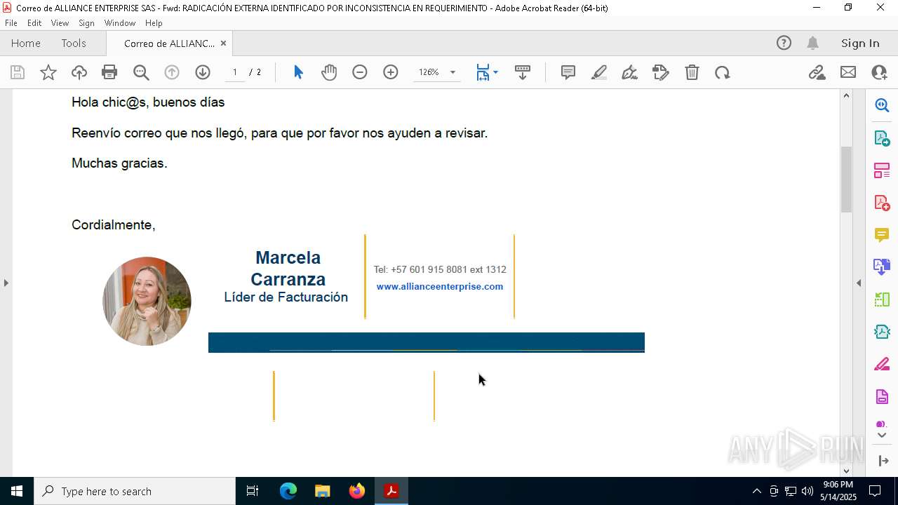Send the file by email
Screen dimensions: 898x505
pyautogui.click(x=848, y=72)
